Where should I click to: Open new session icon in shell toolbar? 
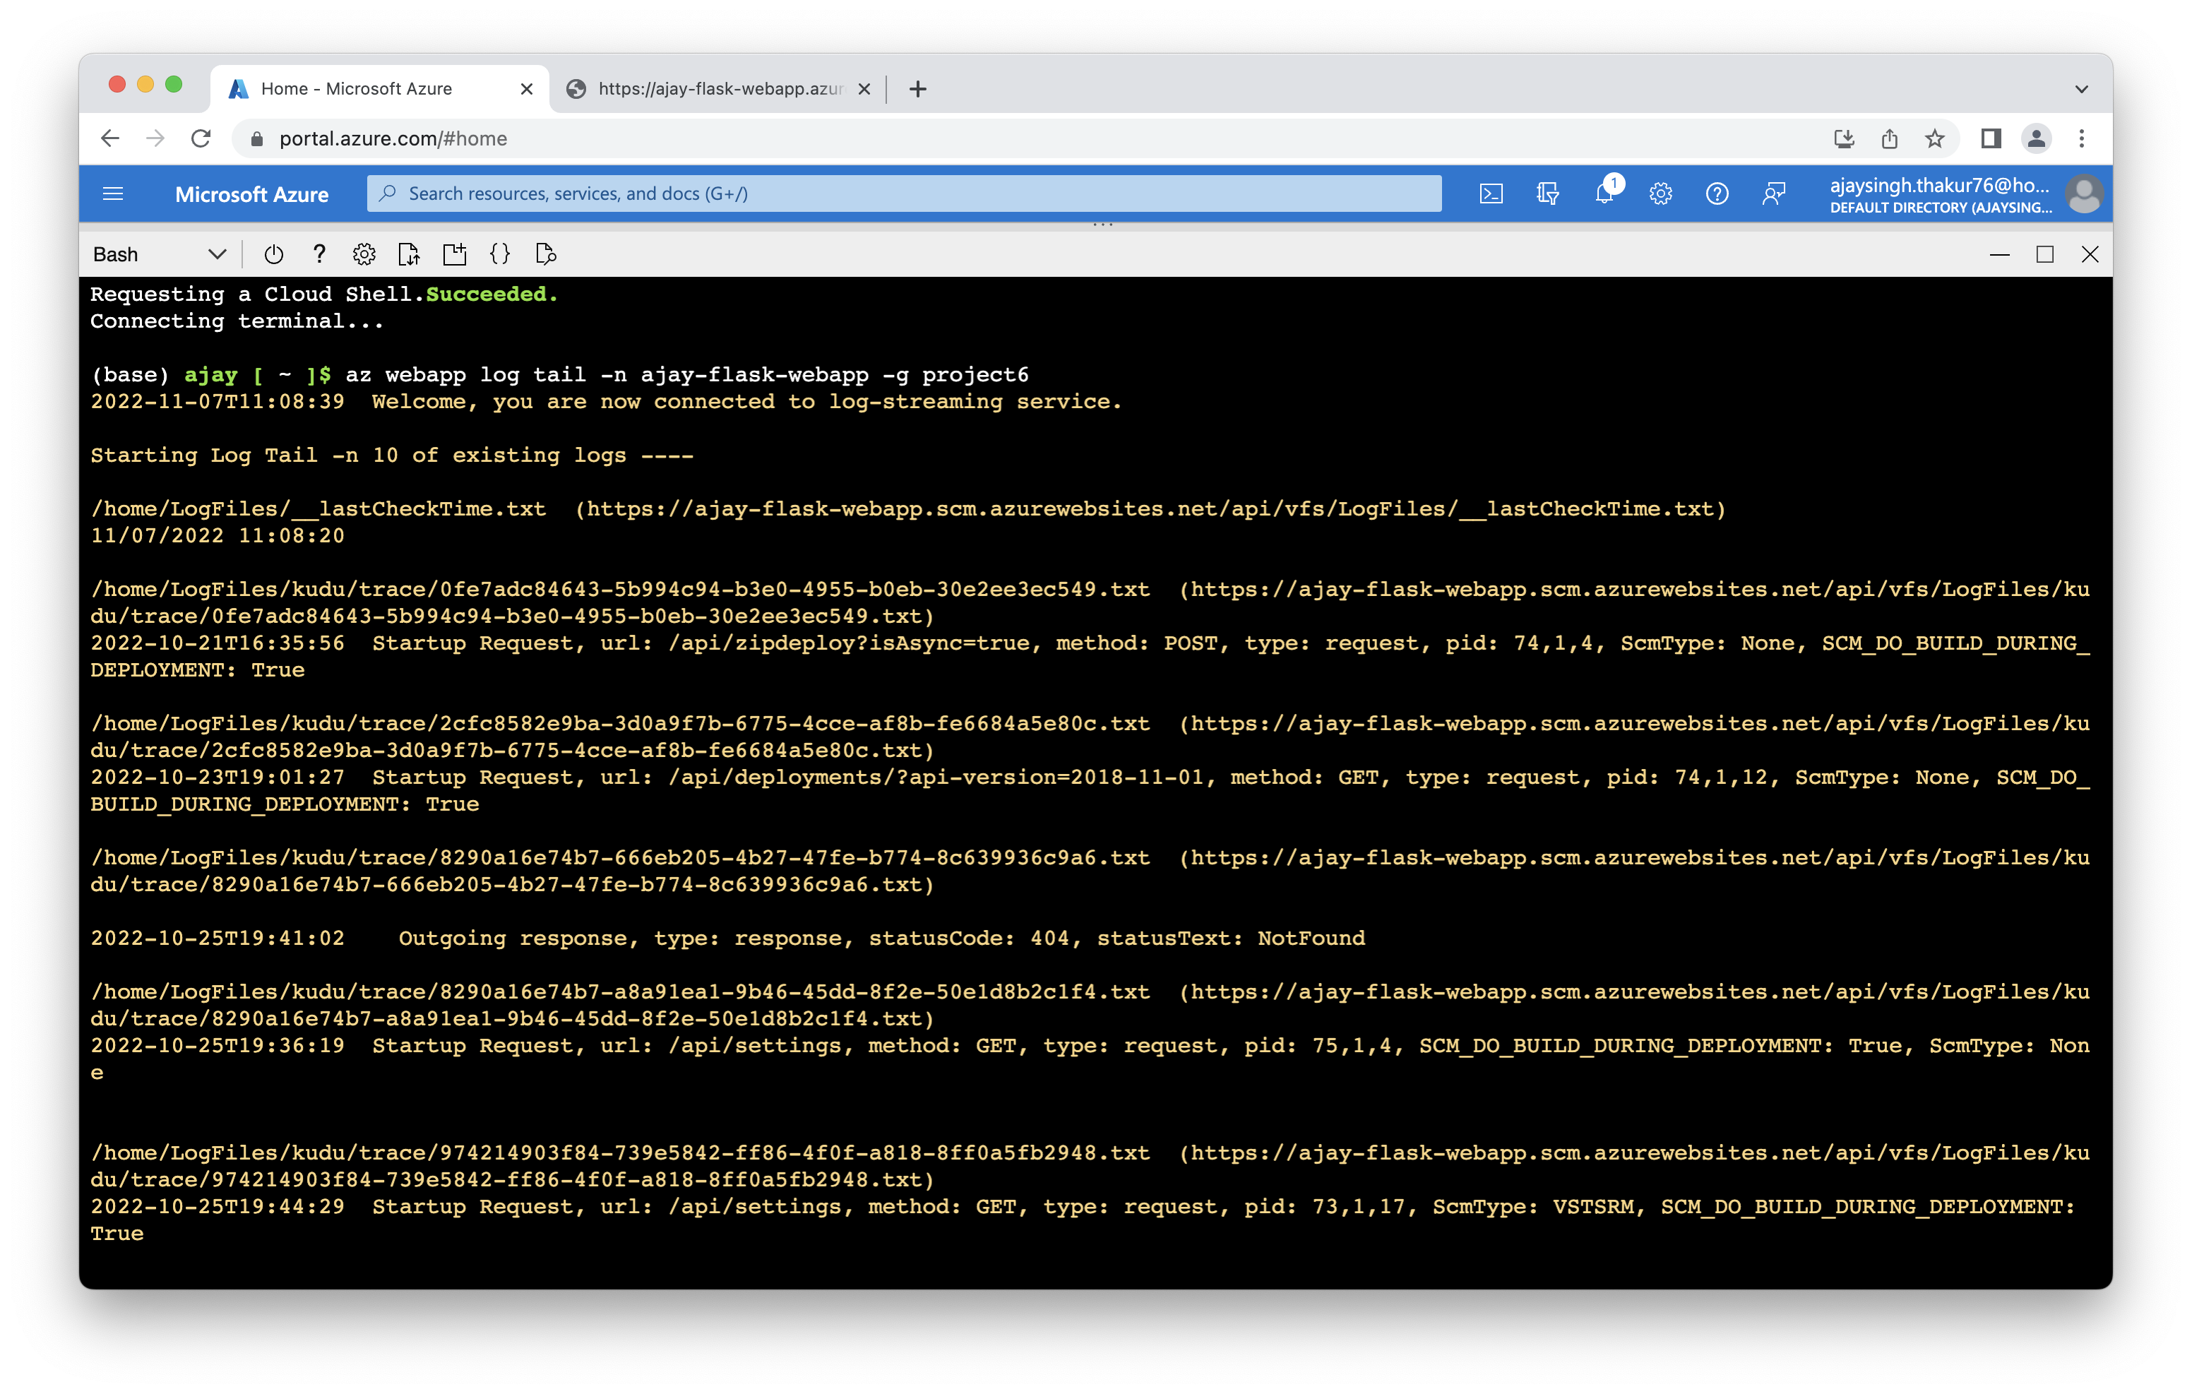click(454, 254)
